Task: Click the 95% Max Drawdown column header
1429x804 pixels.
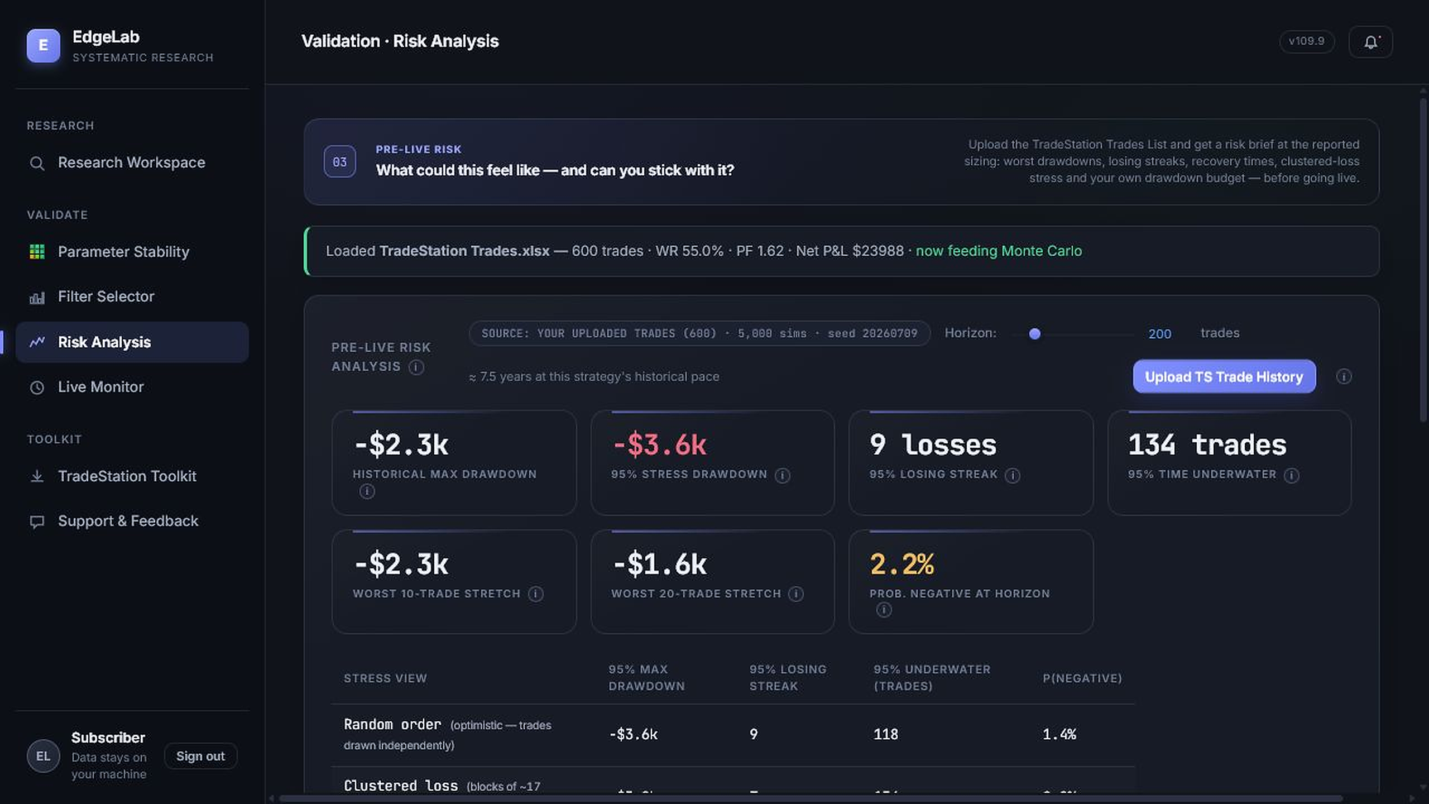Action: 646,678
